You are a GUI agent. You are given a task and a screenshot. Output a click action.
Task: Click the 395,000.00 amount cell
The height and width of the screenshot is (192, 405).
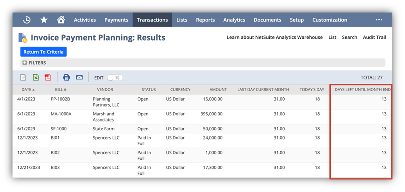coord(211,114)
